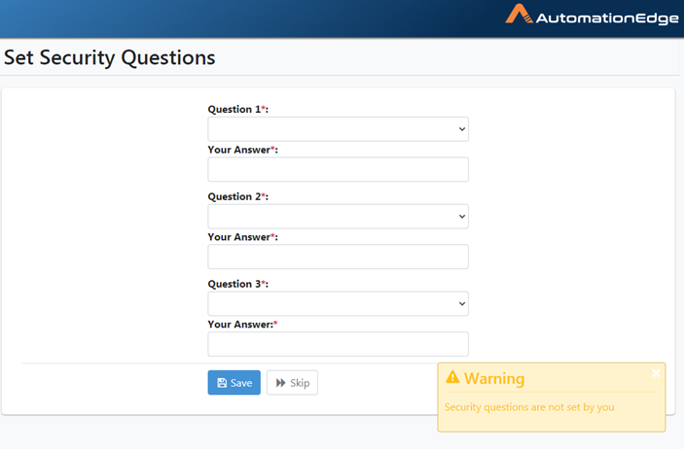Click the Set Security Questions heading
This screenshot has height=450, width=684.
pos(110,58)
